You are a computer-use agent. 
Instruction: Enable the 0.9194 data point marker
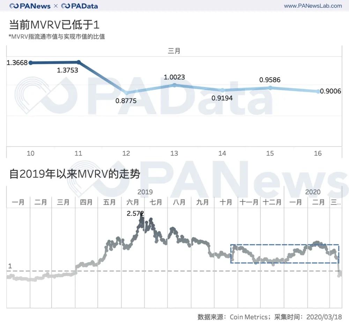click(222, 90)
